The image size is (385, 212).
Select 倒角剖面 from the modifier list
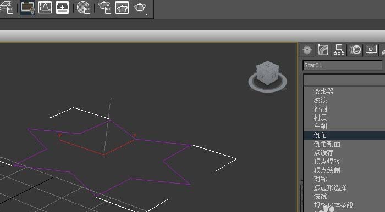pyautogui.click(x=327, y=144)
